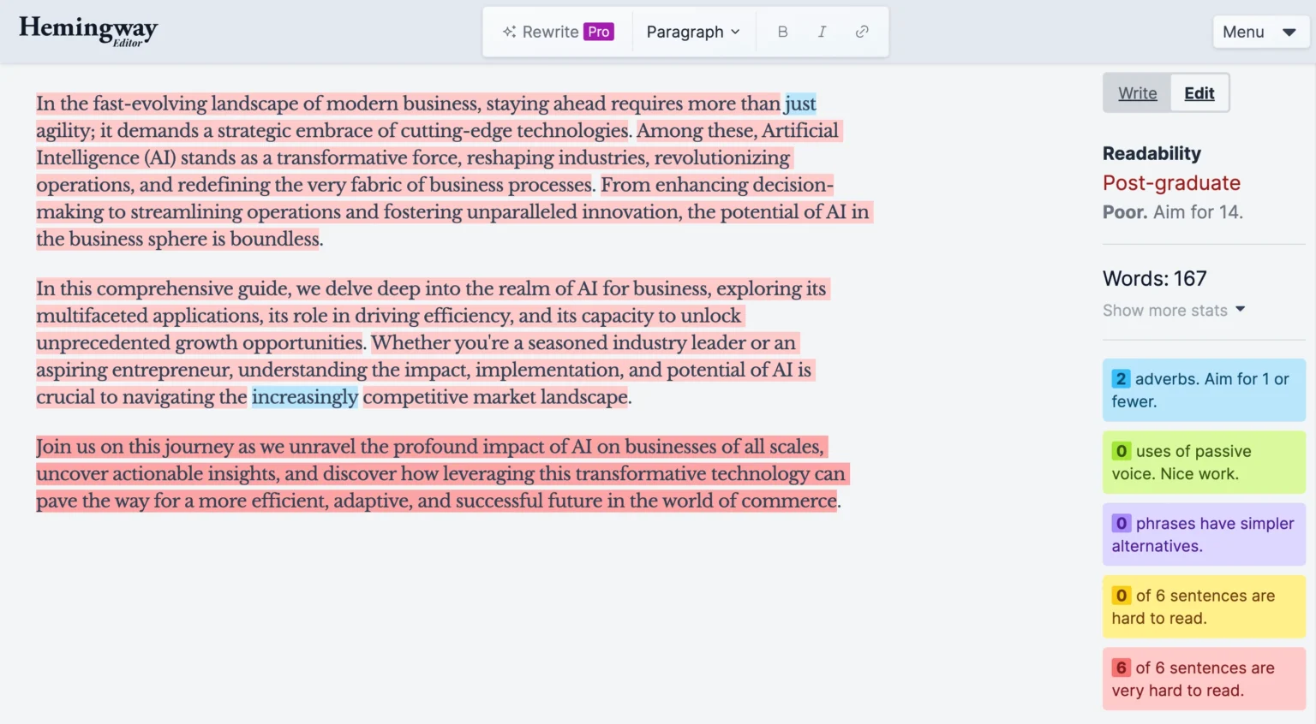The height and width of the screenshot is (724, 1316).
Task: Switch to Edit mode
Action: coord(1199,93)
